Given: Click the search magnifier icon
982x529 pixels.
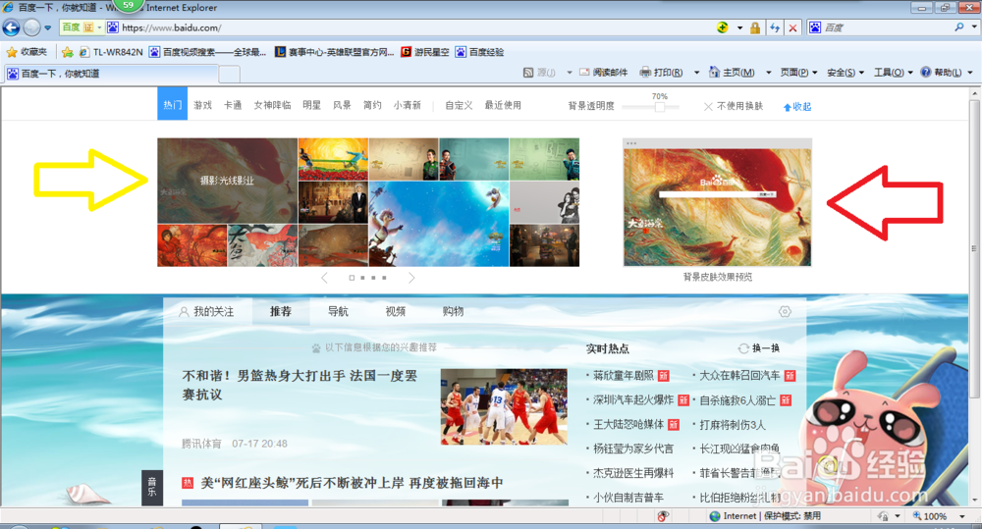Looking at the screenshot, I should click(x=958, y=27).
